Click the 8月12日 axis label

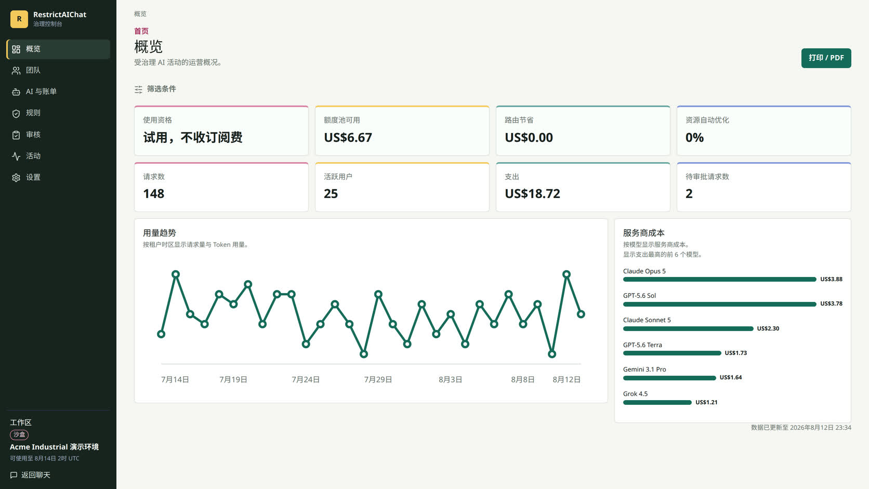(567, 380)
